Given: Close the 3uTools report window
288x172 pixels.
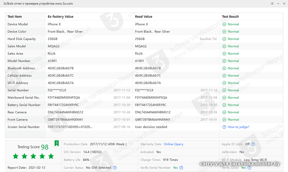Looking at the screenshot, I should [284, 4].
